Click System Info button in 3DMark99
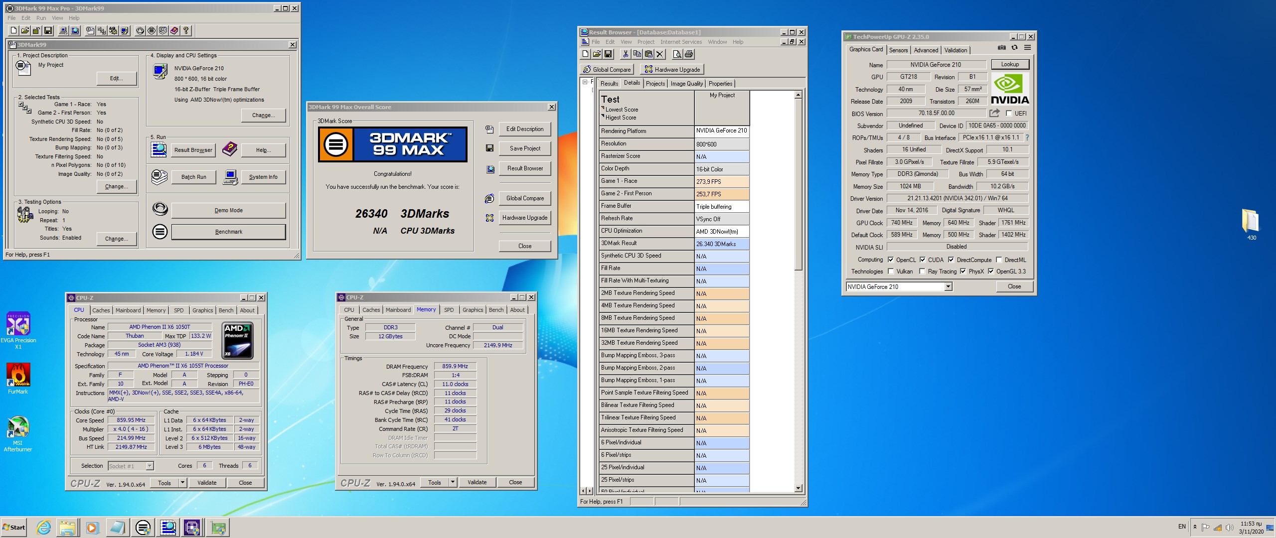 pos(263,177)
